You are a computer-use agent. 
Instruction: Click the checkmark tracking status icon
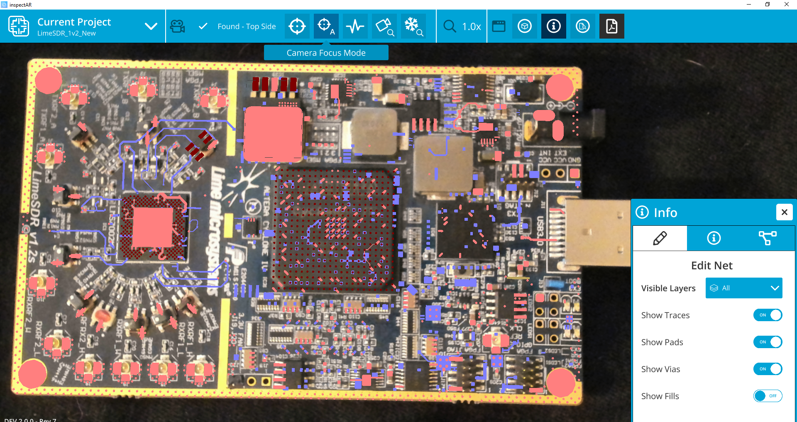pos(203,26)
